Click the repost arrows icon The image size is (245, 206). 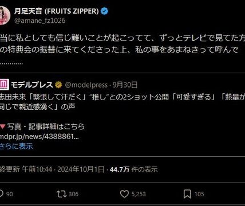coord(61,194)
